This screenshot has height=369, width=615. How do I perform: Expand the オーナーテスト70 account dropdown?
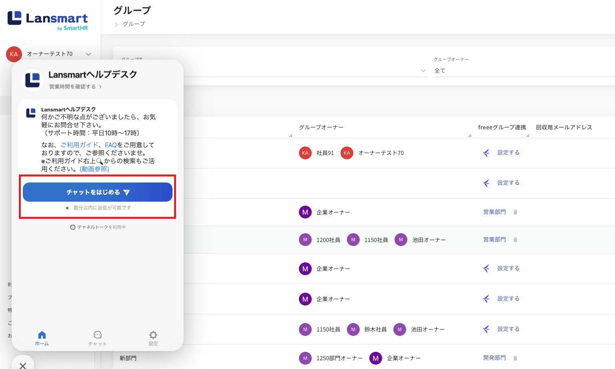pyautogui.click(x=88, y=54)
